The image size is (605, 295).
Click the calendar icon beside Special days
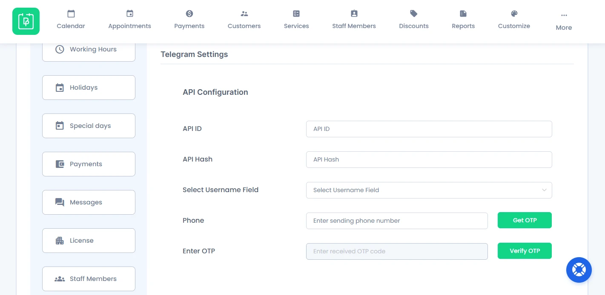point(60,126)
